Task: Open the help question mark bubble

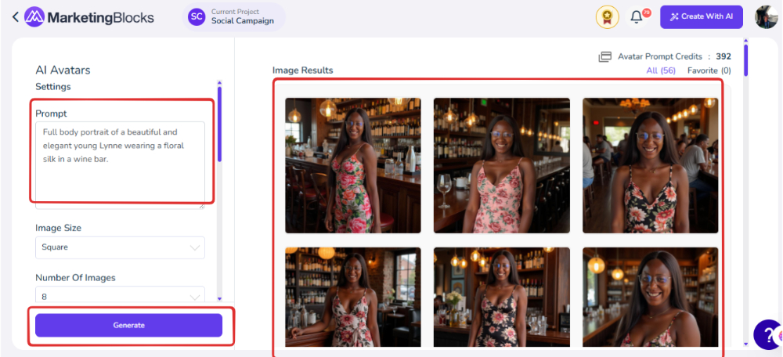Action: pos(768,334)
